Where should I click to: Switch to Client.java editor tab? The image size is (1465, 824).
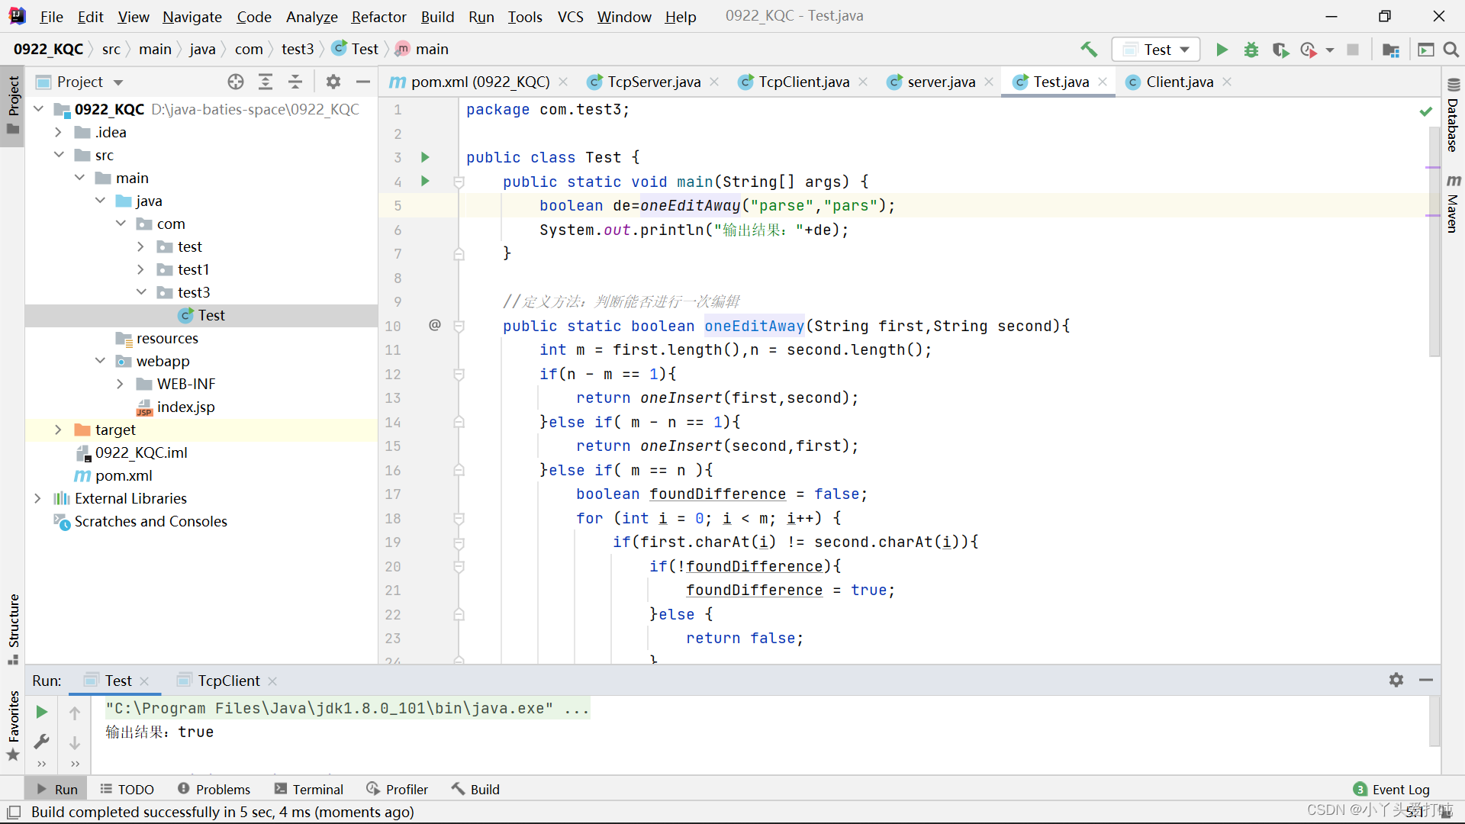[1179, 82]
